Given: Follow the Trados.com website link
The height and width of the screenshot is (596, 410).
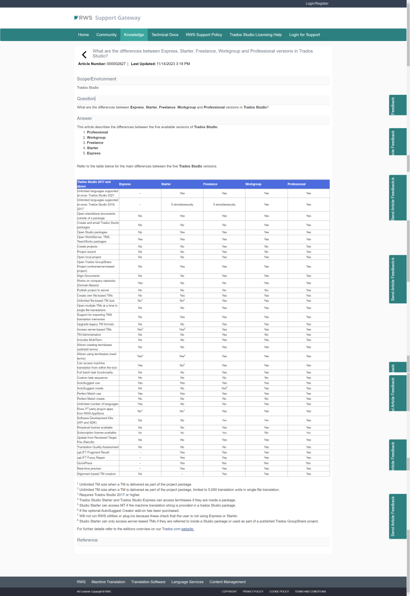Looking at the screenshot, I should tap(188, 529).
